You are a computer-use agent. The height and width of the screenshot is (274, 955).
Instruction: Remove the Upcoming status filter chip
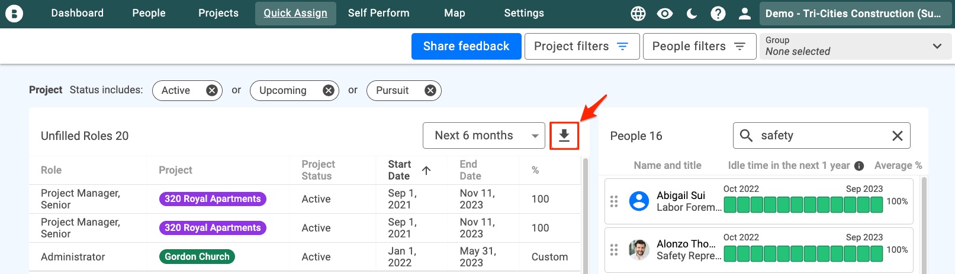pyautogui.click(x=328, y=90)
